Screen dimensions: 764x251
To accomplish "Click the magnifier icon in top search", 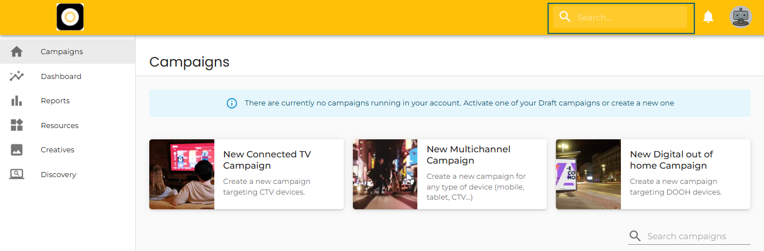I will click(564, 17).
